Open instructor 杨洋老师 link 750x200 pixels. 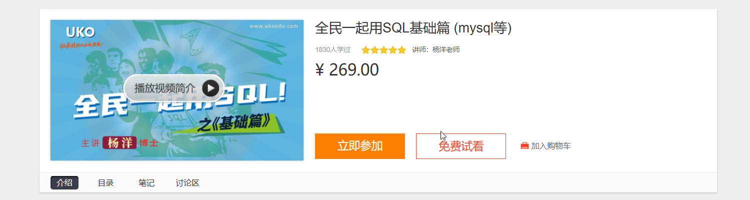(446, 50)
